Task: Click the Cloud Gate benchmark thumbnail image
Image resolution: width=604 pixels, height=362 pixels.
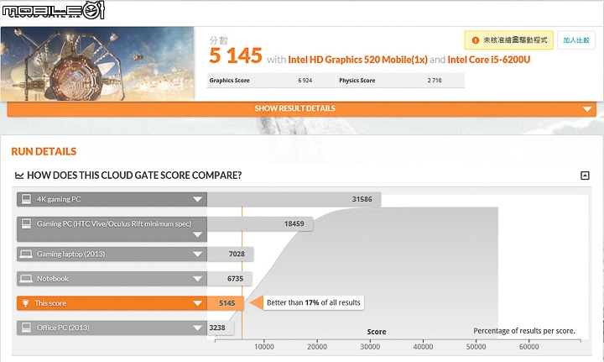Action: [x=97, y=64]
